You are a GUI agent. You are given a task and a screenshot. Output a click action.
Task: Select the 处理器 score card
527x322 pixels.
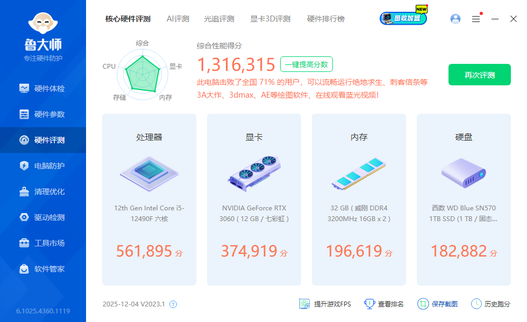tap(149, 199)
